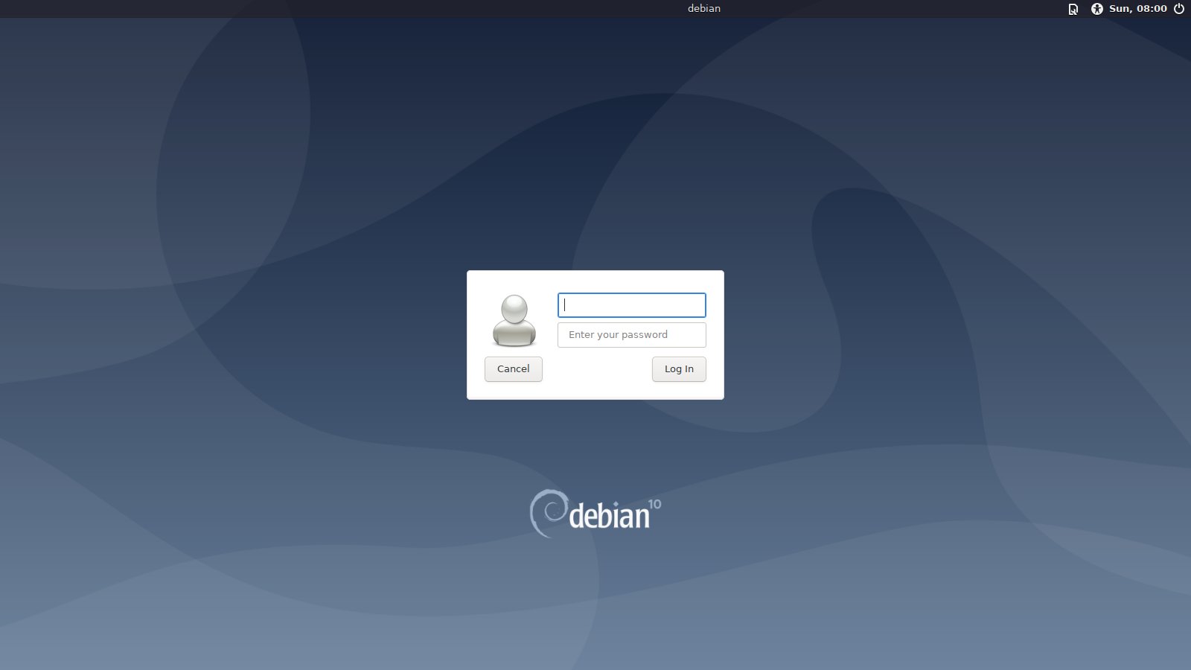The image size is (1191, 670).
Task: Focus the empty username input field
Action: pos(632,305)
